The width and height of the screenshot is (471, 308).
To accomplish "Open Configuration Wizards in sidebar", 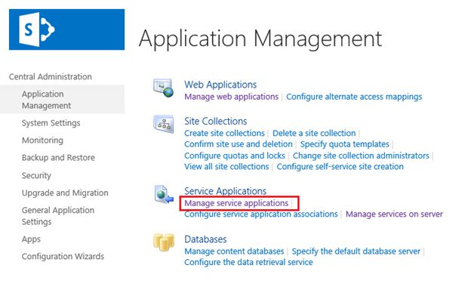I will point(63,256).
